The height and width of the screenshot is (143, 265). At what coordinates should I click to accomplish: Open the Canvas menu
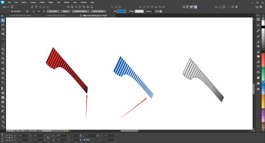coord(33,2)
